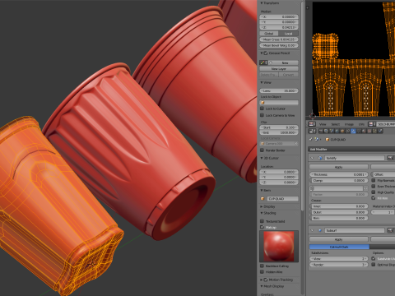Screen dimensions: 395x296
Task: Enable Lock to Cursor checkbox
Action: click(262, 109)
